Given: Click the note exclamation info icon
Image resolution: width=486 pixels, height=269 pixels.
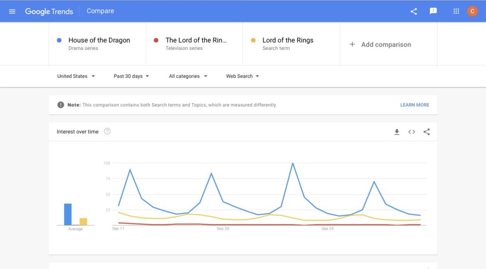Looking at the screenshot, I should pyautogui.click(x=61, y=105).
